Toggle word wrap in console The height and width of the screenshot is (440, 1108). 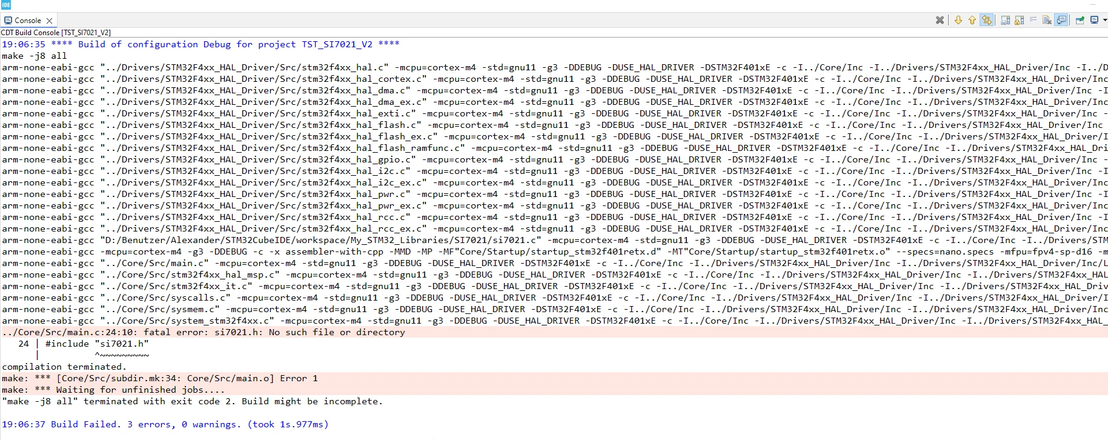[1033, 19]
